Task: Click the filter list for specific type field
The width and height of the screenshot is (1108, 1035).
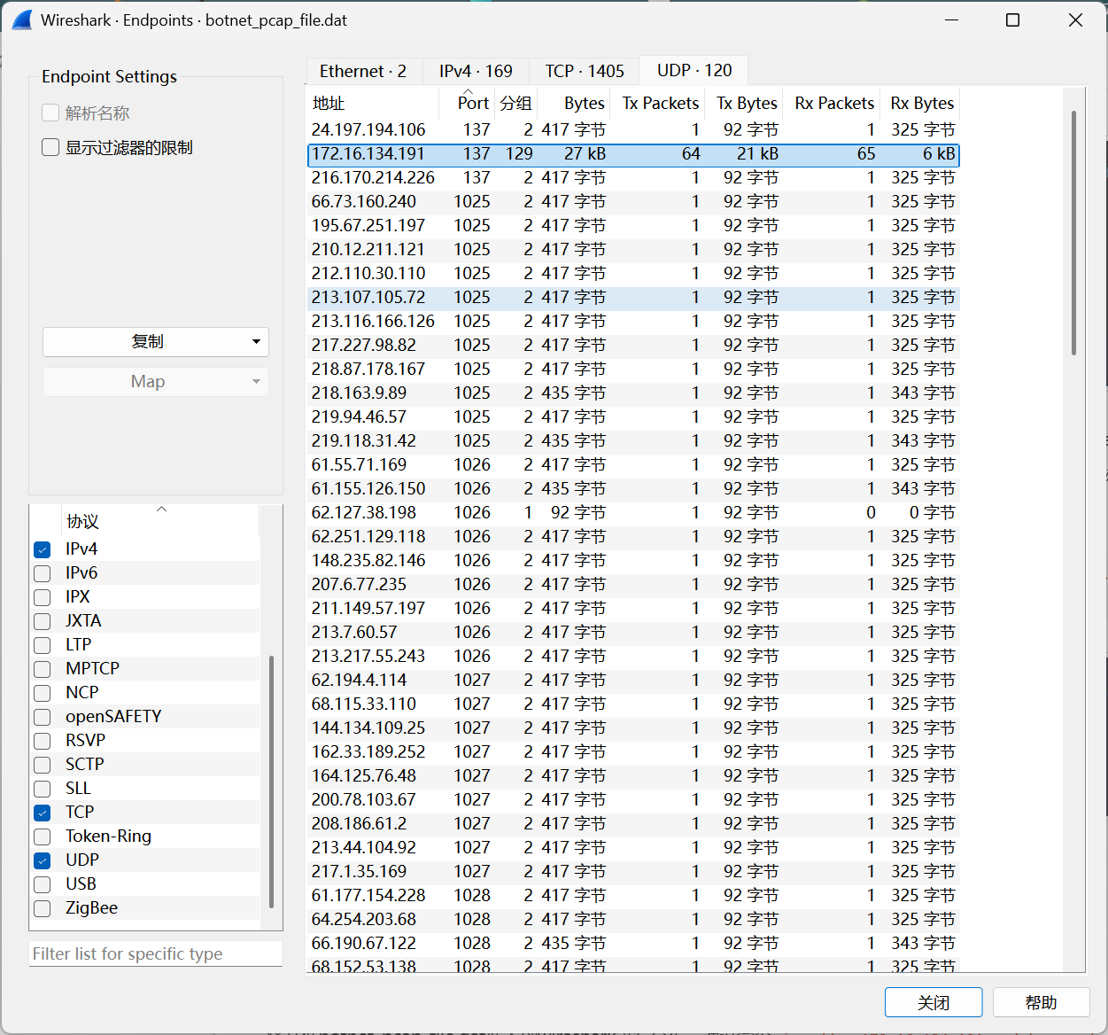Action: pos(156,953)
